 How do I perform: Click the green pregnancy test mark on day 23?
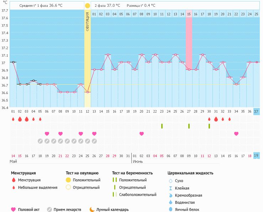[x=162, y=126]
